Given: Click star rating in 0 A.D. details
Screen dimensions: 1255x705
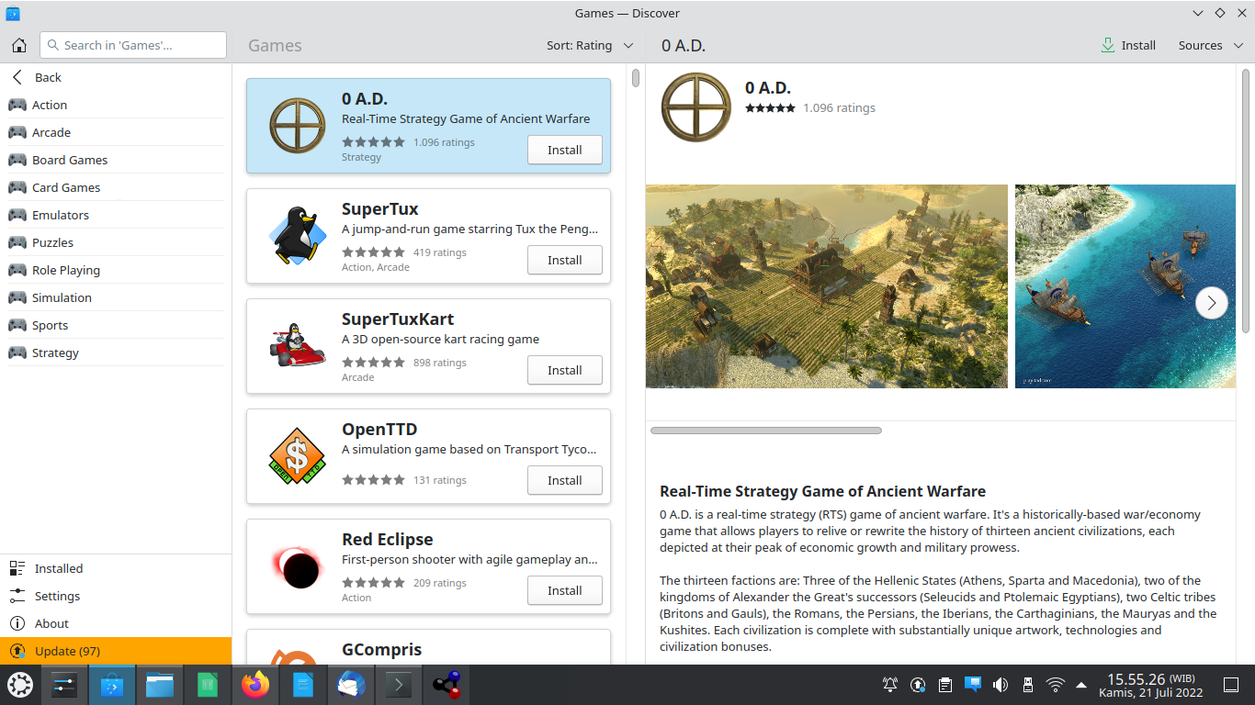Looking at the screenshot, I should (x=770, y=107).
